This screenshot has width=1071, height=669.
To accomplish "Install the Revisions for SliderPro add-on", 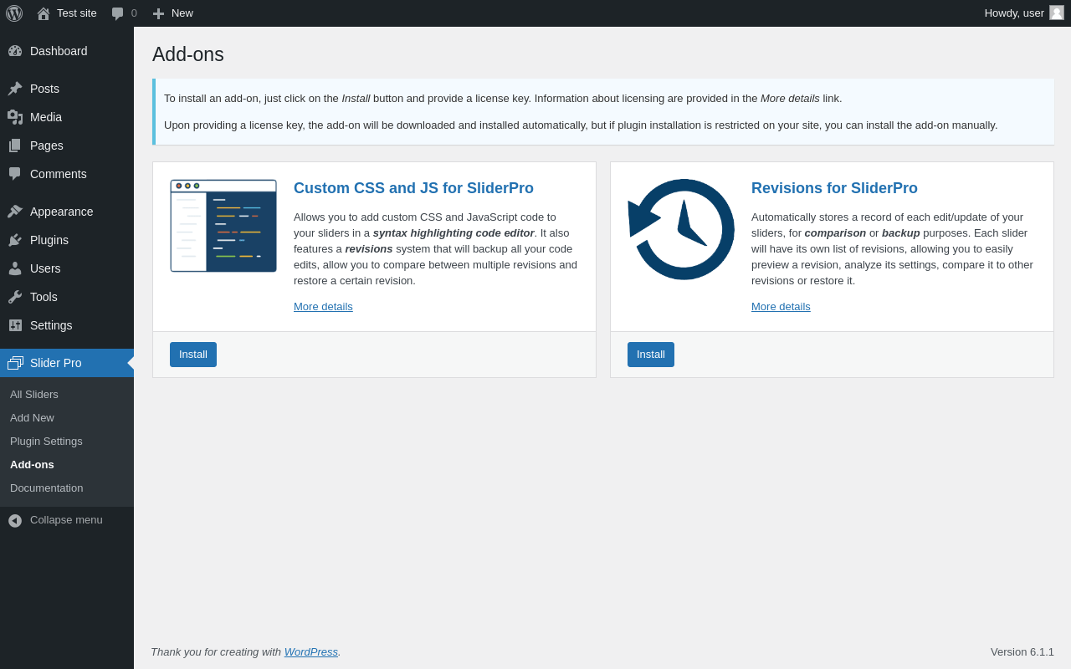I will 651,355.
